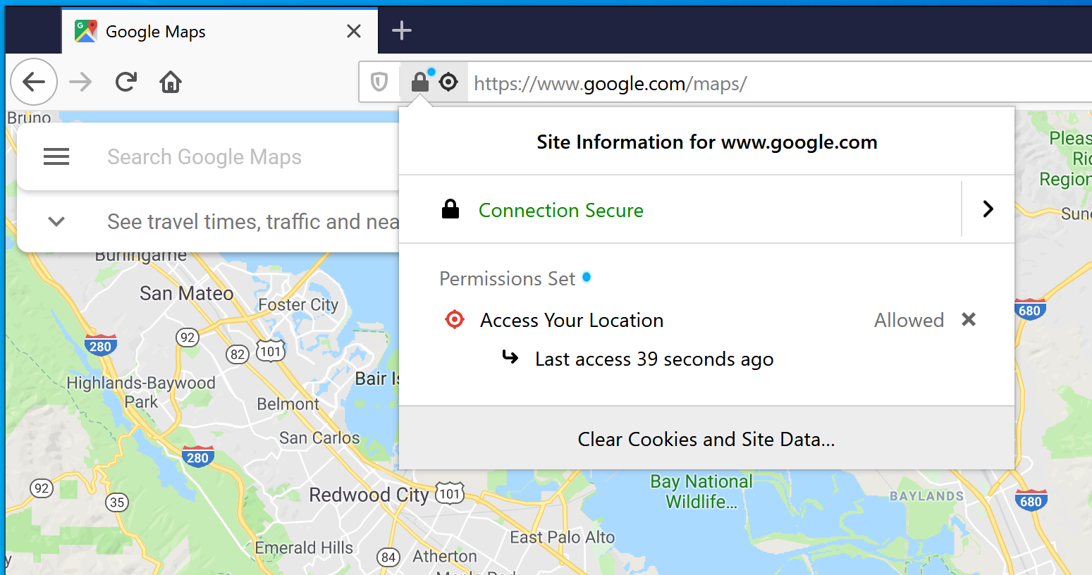Open the tracking protection shield icon

tap(379, 82)
